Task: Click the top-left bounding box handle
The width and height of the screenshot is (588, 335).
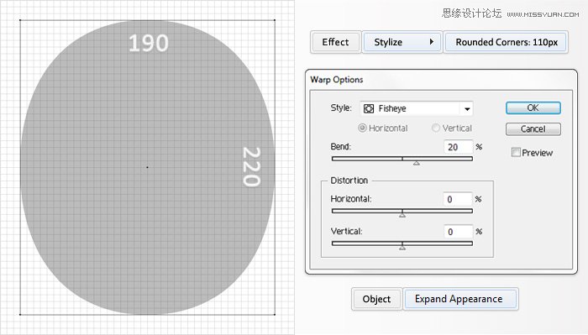Action: click(x=20, y=20)
